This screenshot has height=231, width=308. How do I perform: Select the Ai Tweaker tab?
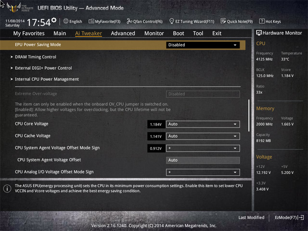pyautogui.click(x=89, y=33)
